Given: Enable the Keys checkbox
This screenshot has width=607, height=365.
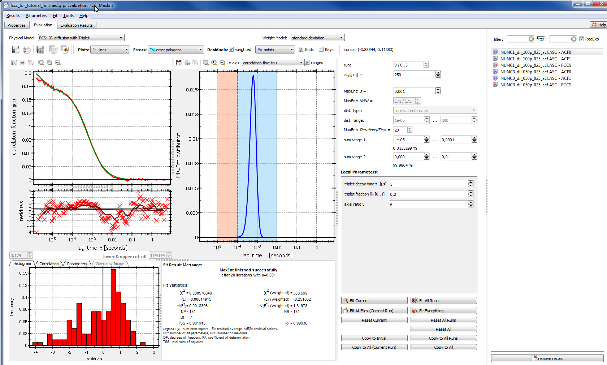Looking at the screenshot, I should tap(321, 50).
